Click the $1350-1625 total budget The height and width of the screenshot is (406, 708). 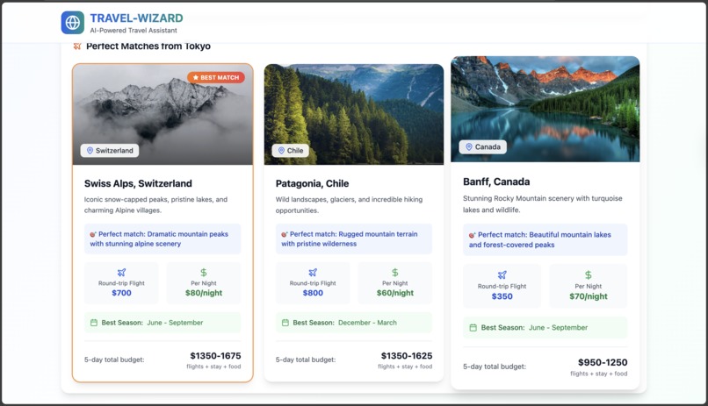[x=407, y=356]
